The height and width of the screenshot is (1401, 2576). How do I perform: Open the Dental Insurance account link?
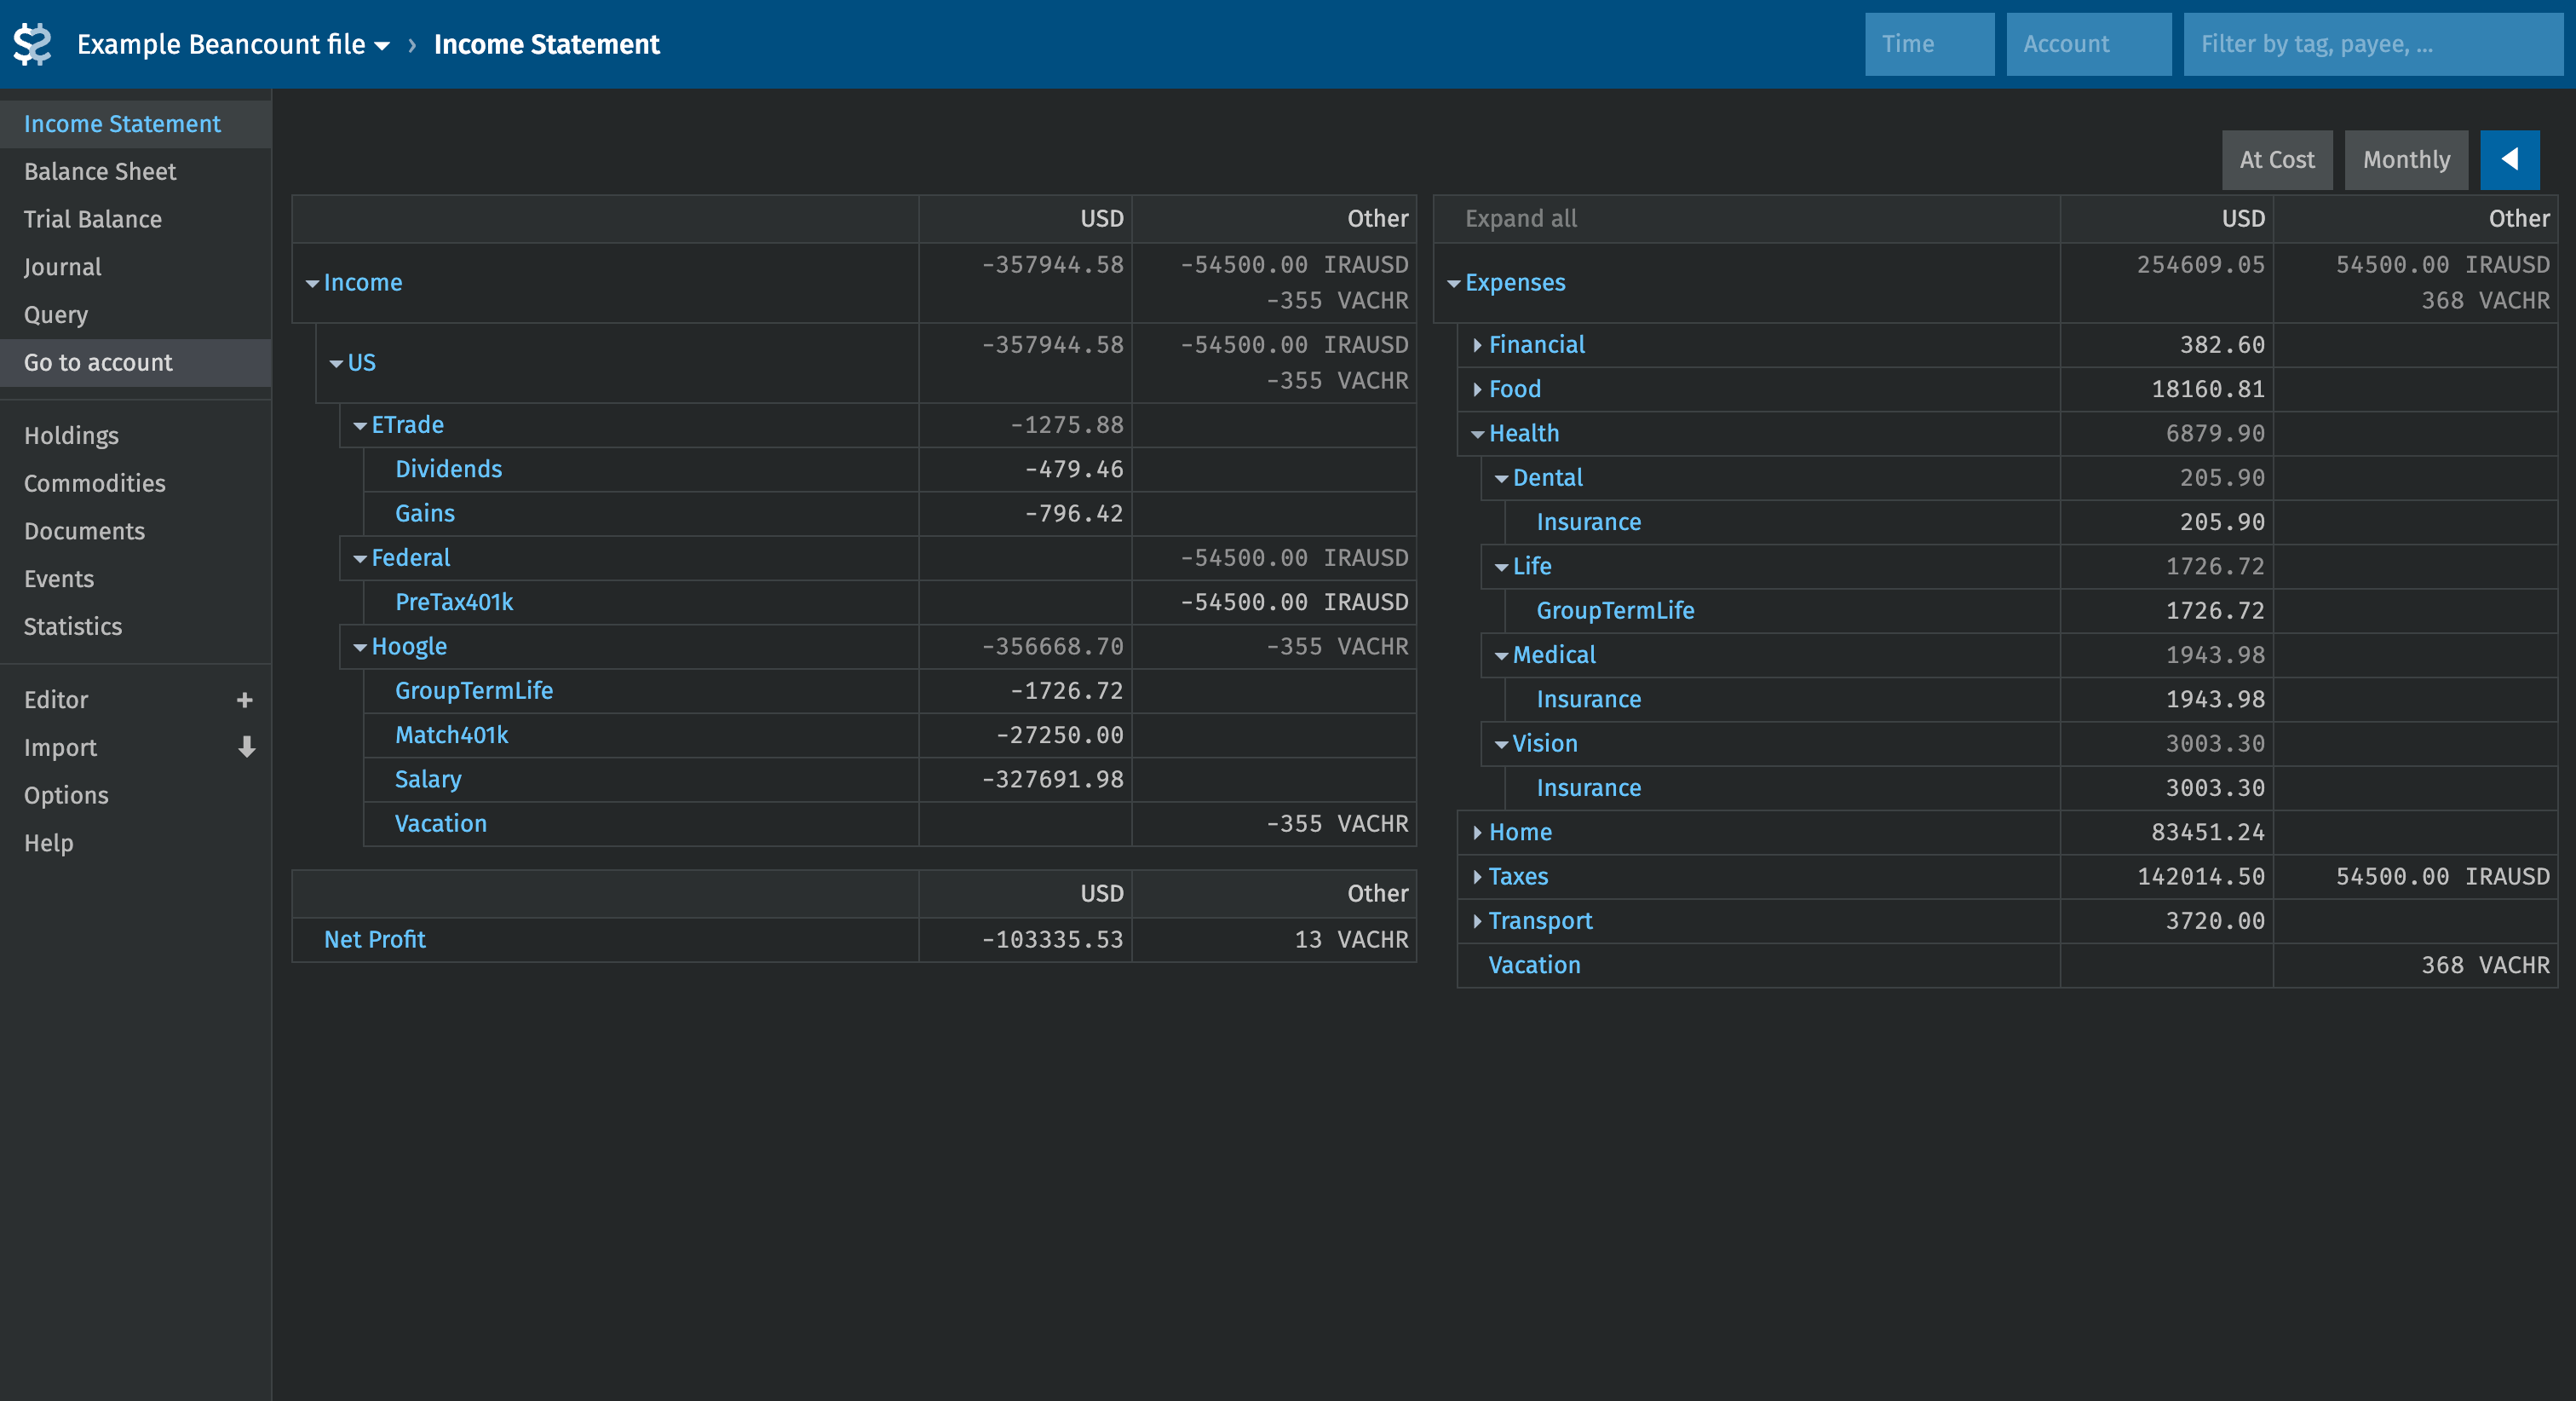[x=1588, y=522]
